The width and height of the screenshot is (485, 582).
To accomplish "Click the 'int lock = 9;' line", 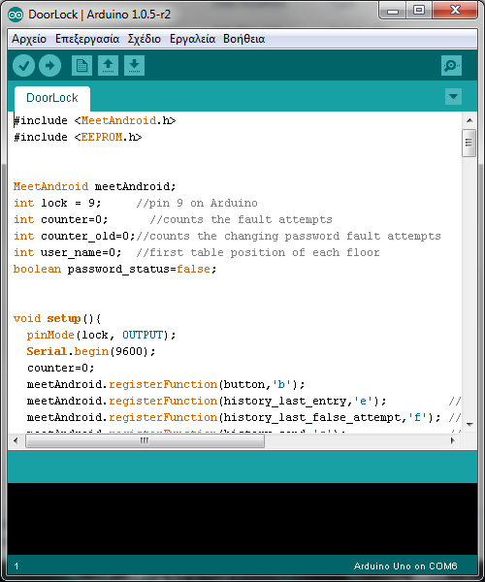I will click(x=57, y=203).
